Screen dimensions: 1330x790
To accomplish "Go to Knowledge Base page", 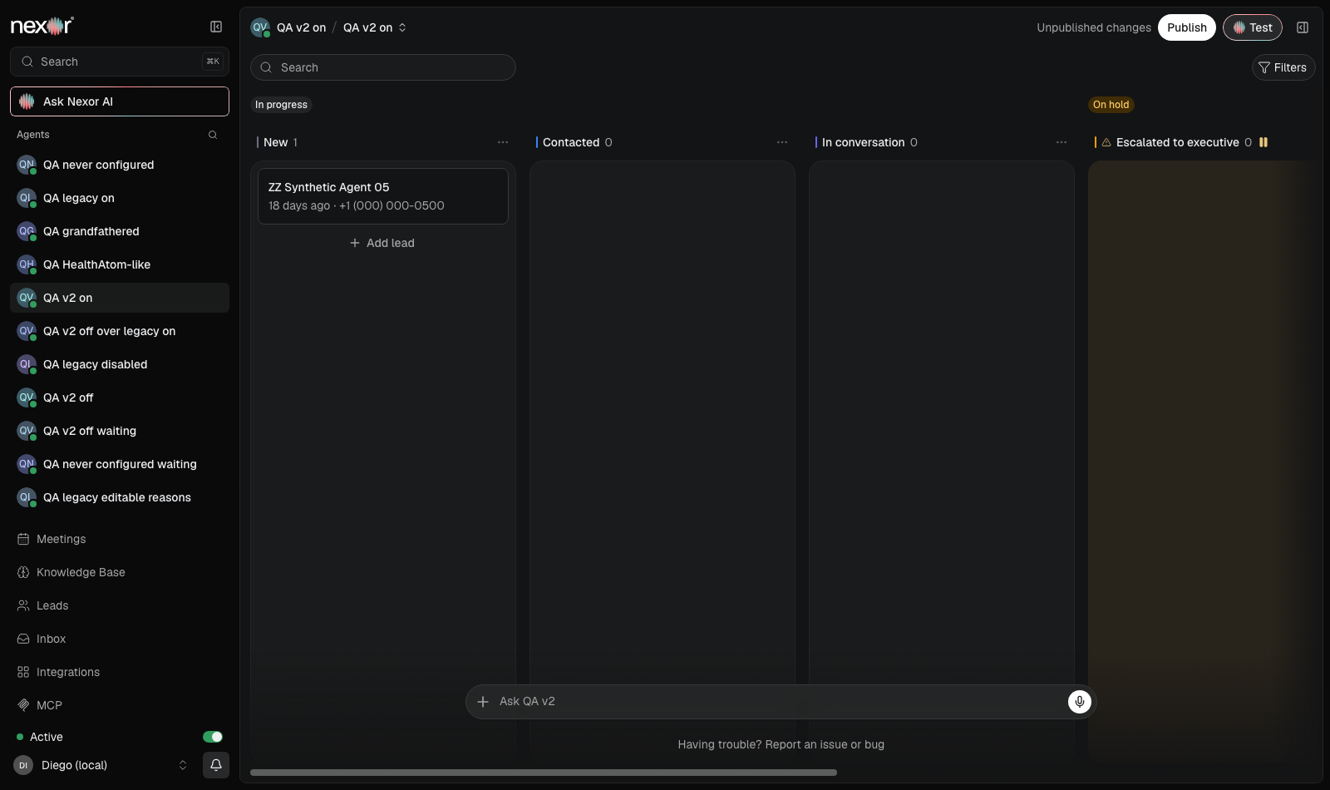I will click(x=120, y=572).
